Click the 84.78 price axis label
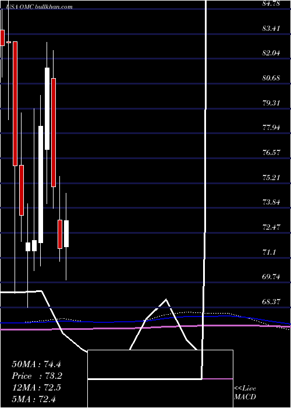This screenshot has height=408, width=291. pyautogui.click(x=271, y=3)
